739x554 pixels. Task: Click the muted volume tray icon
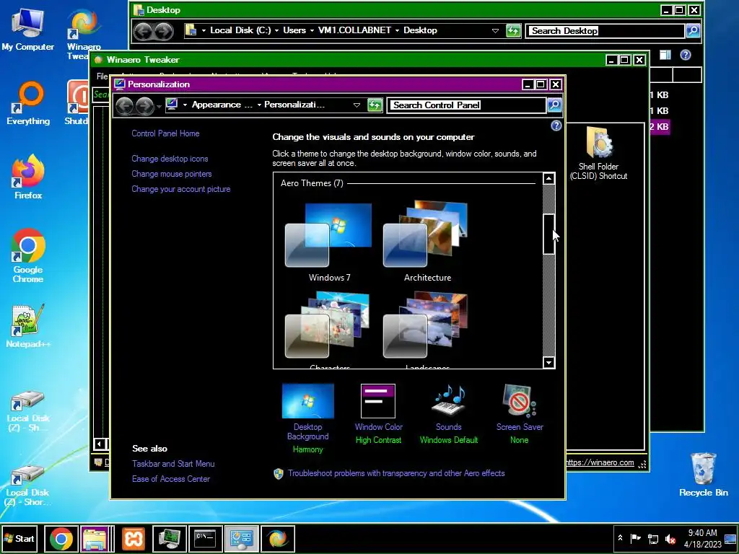[x=670, y=539]
